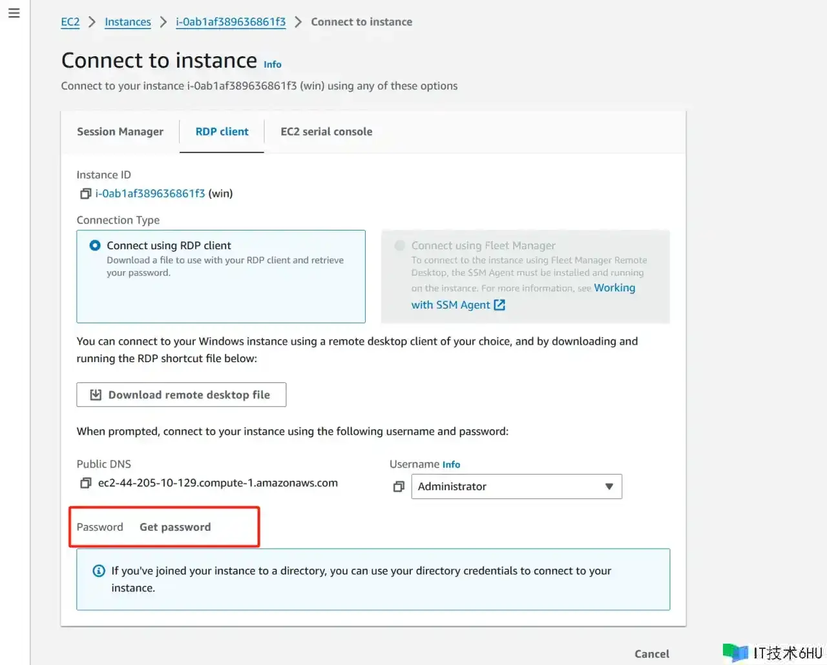Copy the Public DNS address

(85, 483)
